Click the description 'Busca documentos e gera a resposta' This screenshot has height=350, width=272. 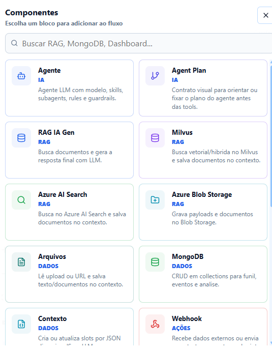[x=75, y=156]
